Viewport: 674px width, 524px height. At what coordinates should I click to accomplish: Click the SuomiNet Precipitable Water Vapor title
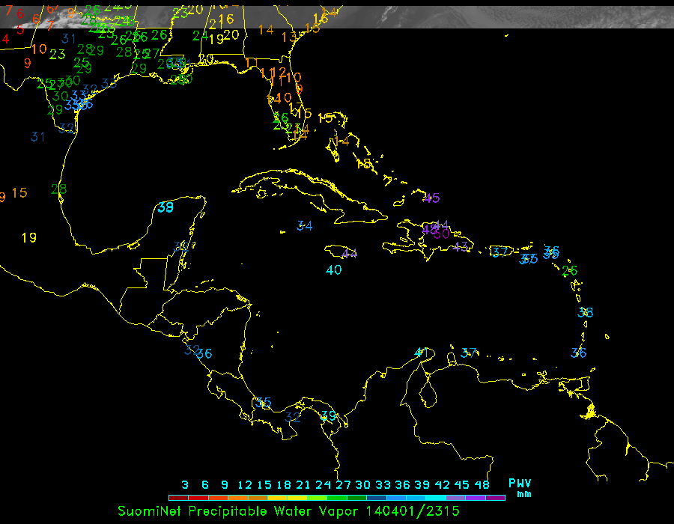pos(238,511)
